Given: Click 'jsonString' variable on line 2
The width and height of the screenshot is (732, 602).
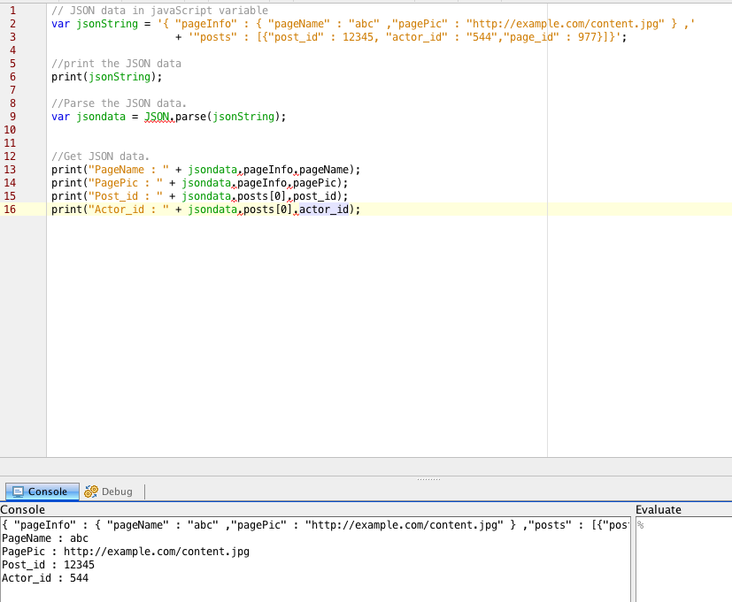Looking at the screenshot, I should [x=107, y=24].
